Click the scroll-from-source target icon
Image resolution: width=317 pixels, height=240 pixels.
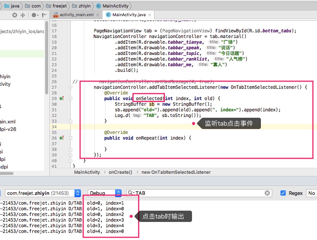(15, 15)
